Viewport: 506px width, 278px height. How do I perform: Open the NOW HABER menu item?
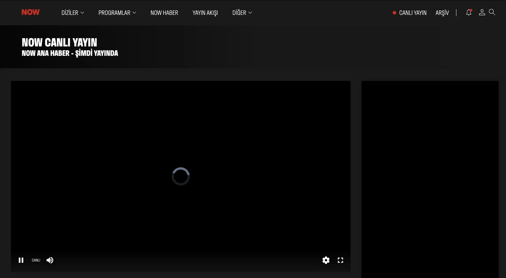click(x=164, y=13)
